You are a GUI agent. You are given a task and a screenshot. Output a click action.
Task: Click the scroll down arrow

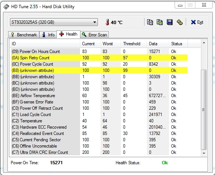(x=204, y=153)
